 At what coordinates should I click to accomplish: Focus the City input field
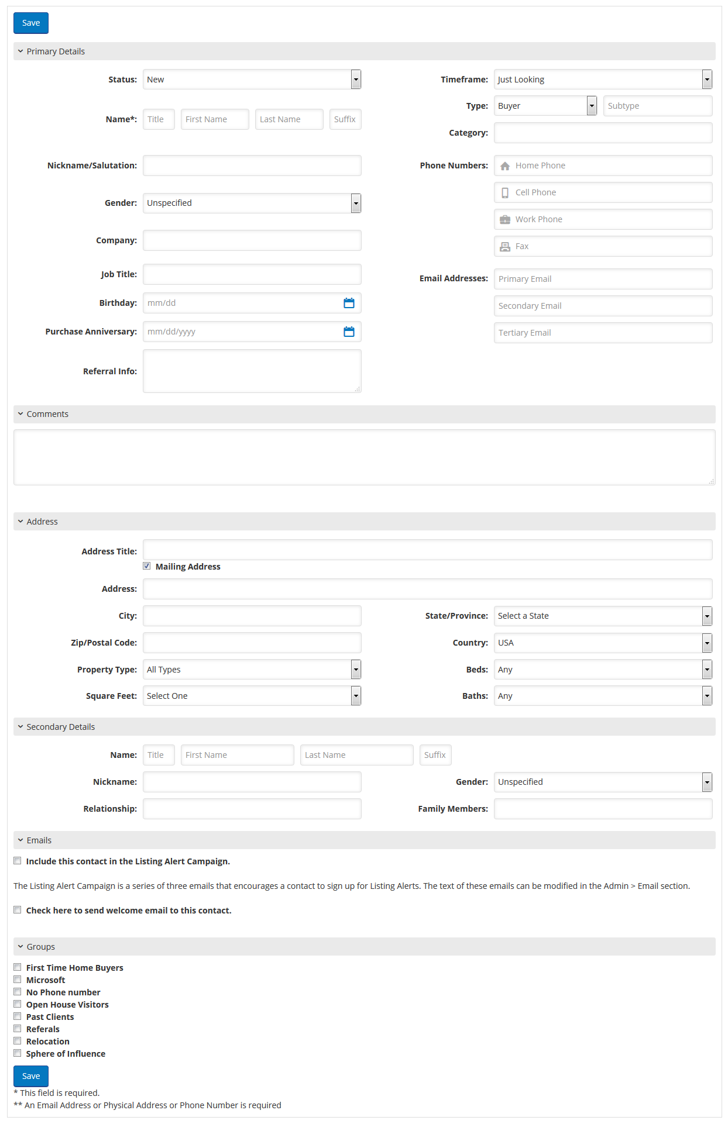[x=252, y=616]
